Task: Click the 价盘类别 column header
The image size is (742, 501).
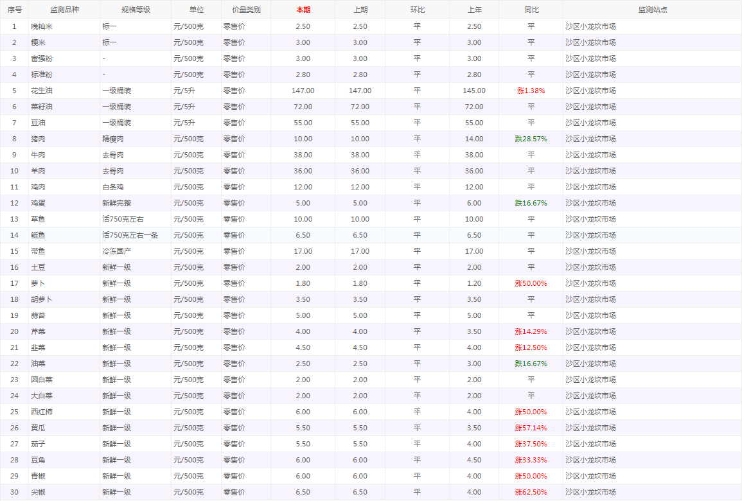Action: pyautogui.click(x=246, y=10)
